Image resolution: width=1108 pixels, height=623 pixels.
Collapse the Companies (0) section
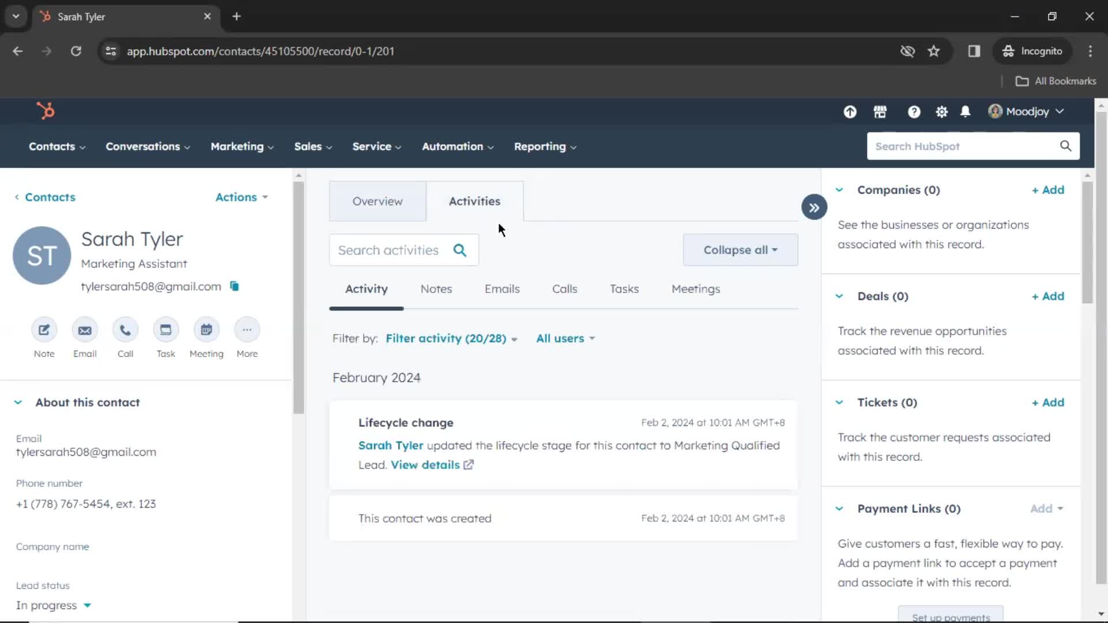[839, 190]
